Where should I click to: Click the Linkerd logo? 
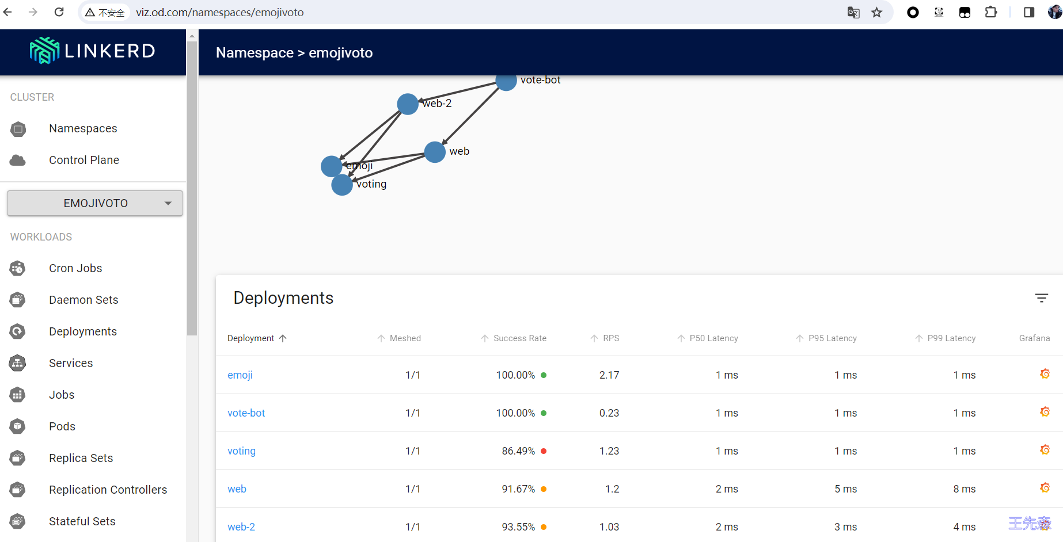(93, 51)
